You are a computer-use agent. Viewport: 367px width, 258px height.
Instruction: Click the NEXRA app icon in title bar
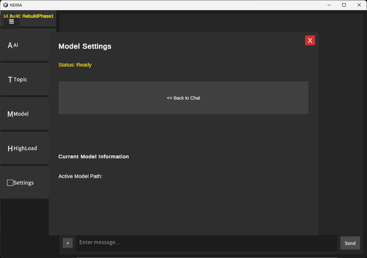pyautogui.click(x=6, y=5)
